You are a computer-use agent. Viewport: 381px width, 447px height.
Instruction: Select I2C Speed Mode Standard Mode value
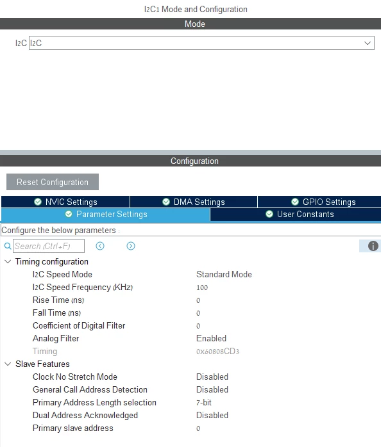click(x=224, y=275)
